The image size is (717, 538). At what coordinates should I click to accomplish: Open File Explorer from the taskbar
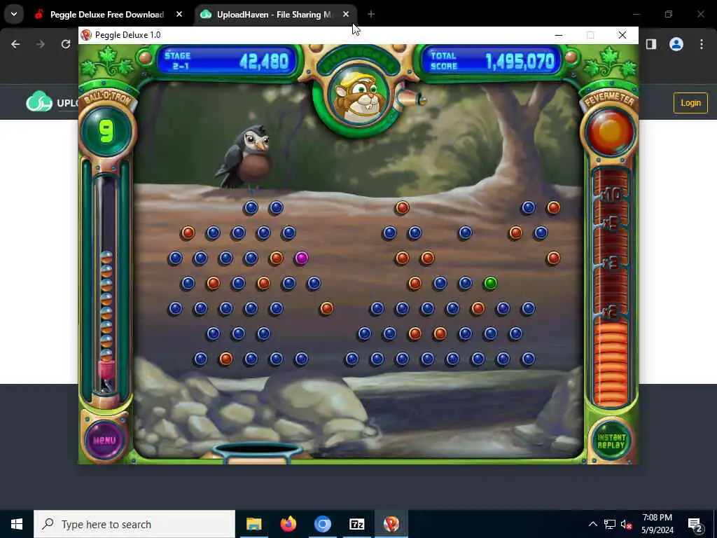pyautogui.click(x=253, y=524)
